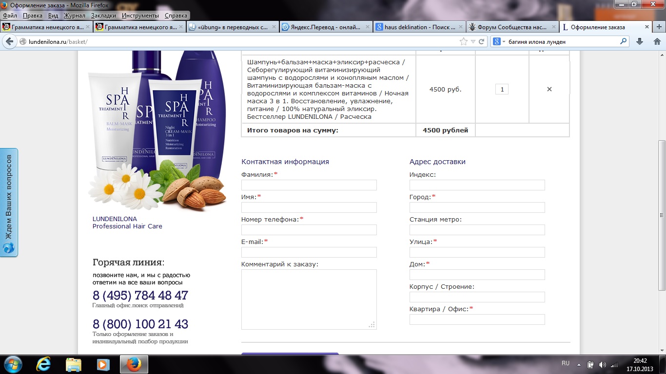Open the volume speaker tray icon
The height and width of the screenshot is (374, 666).
[602, 365]
